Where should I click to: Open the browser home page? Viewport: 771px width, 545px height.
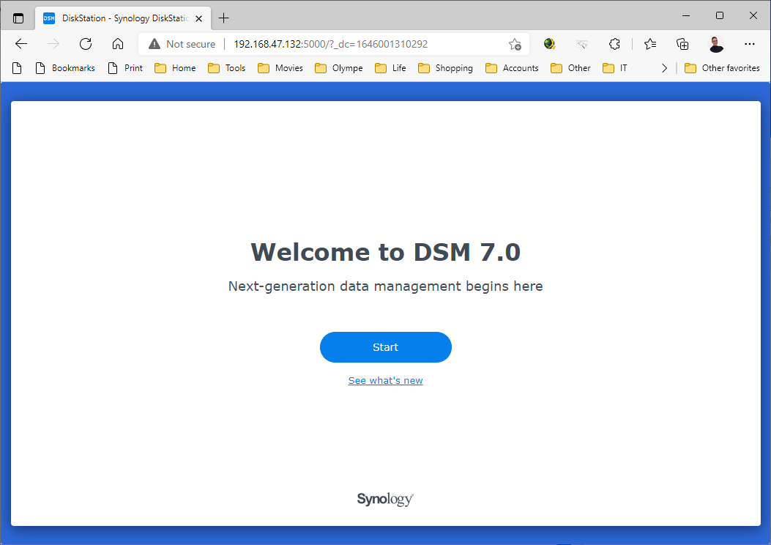(x=118, y=44)
